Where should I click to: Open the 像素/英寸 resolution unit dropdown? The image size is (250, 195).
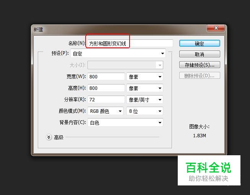[145, 100]
